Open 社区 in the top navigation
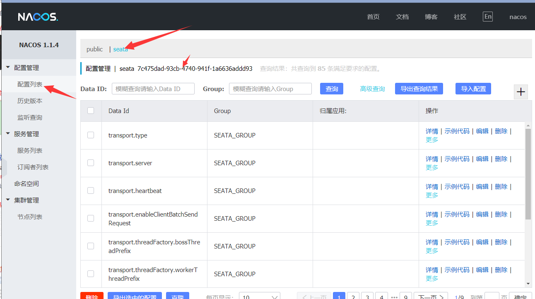 point(460,17)
